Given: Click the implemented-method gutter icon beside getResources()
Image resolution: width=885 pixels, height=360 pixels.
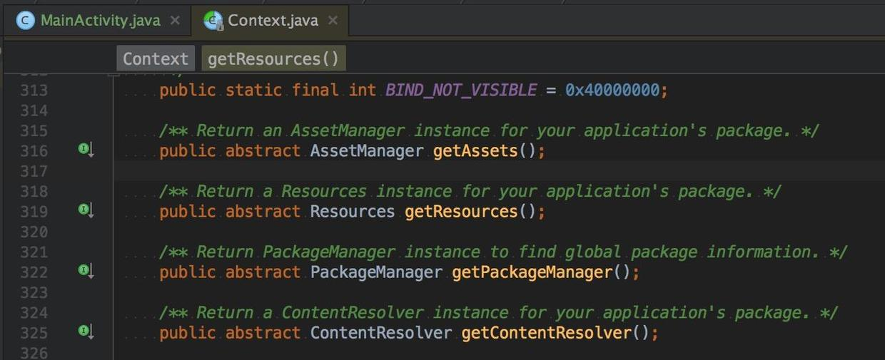Looking at the screenshot, I should pyautogui.click(x=85, y=210).
